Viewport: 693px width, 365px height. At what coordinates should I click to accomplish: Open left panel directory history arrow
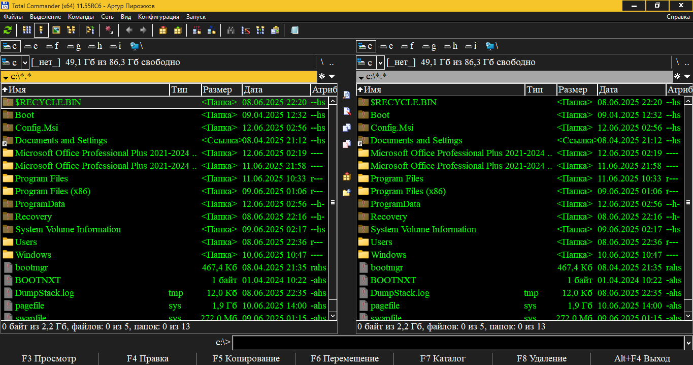point(332,76)
